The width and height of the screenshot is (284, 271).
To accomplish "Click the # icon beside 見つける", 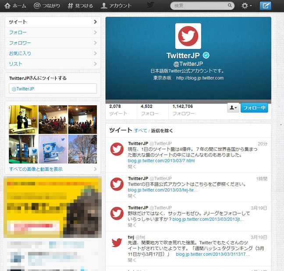I will [x=70, y=6].
